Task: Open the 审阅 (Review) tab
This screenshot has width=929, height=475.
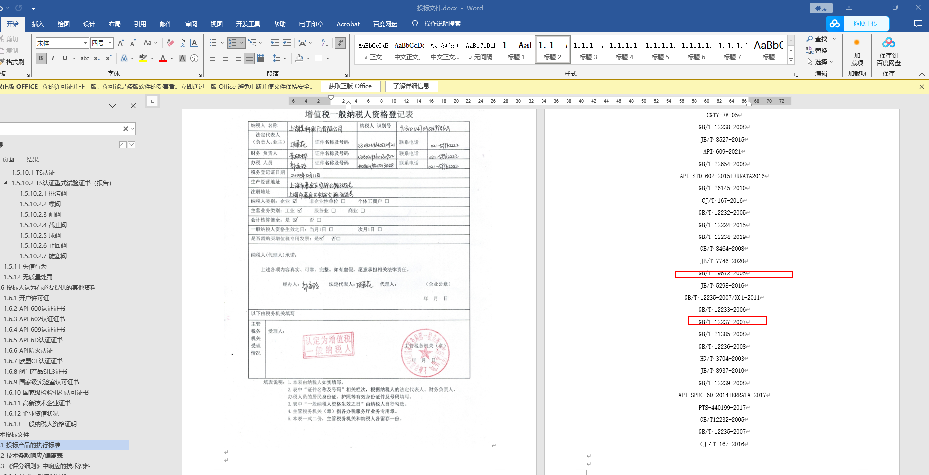Action: coord(191,24)
